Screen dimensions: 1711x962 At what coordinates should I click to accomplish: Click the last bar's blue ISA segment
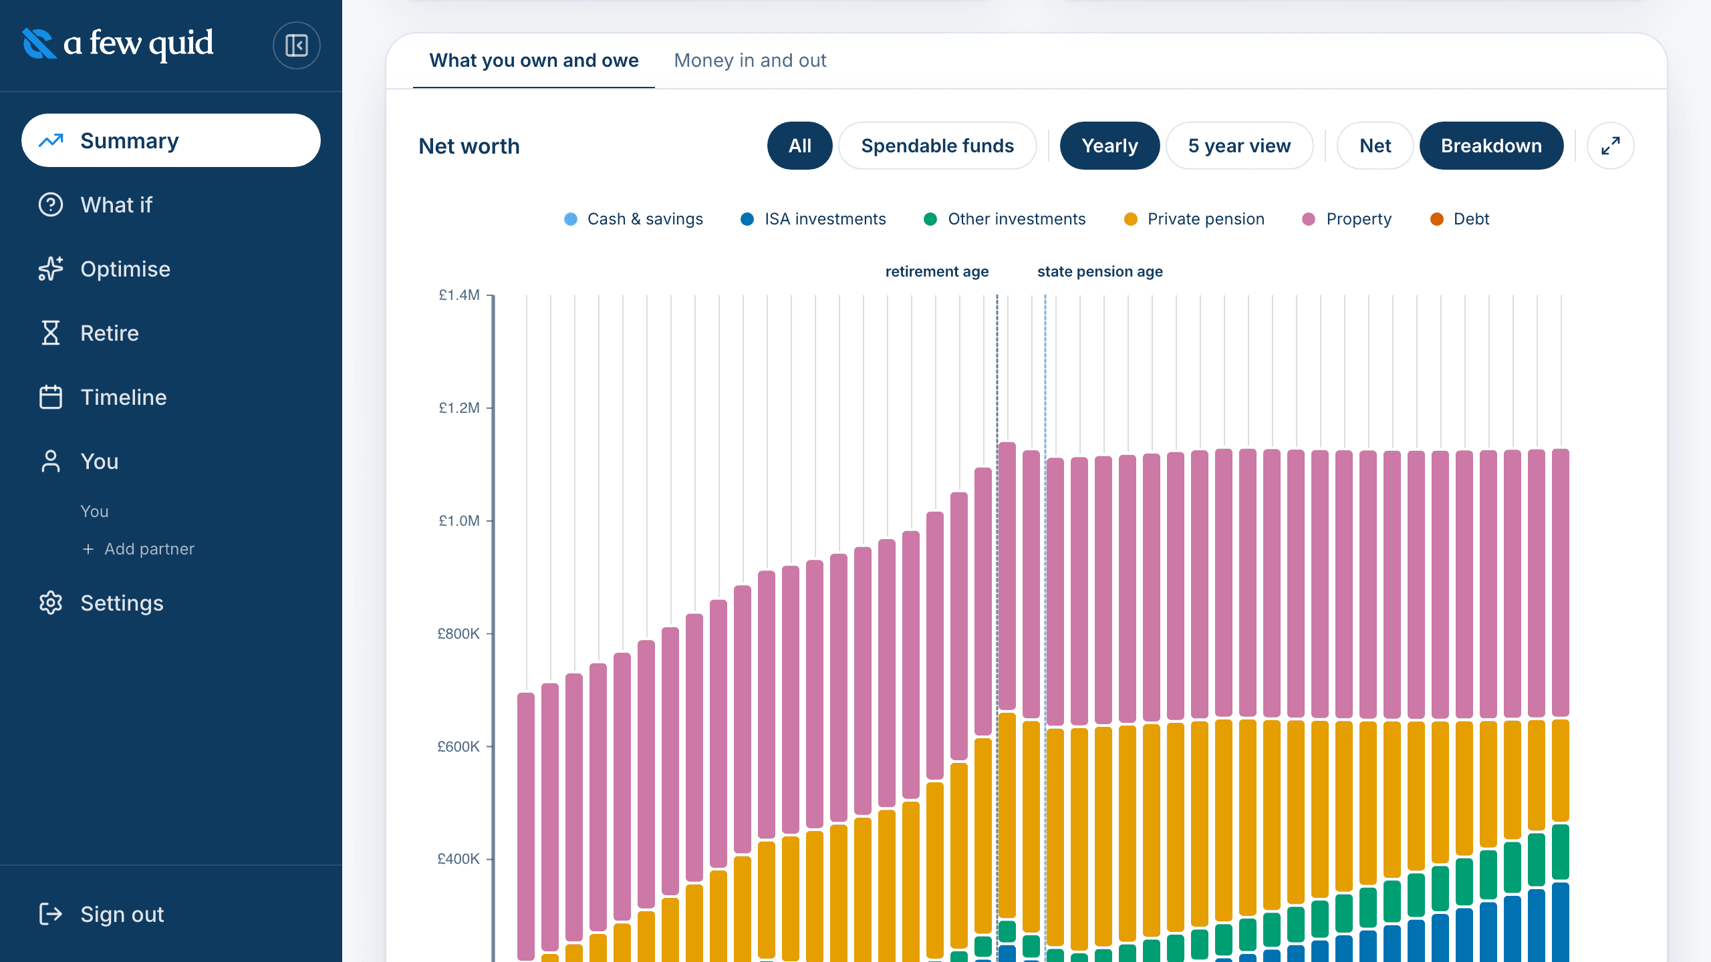pyautogui.click(x=1561, y=923)
